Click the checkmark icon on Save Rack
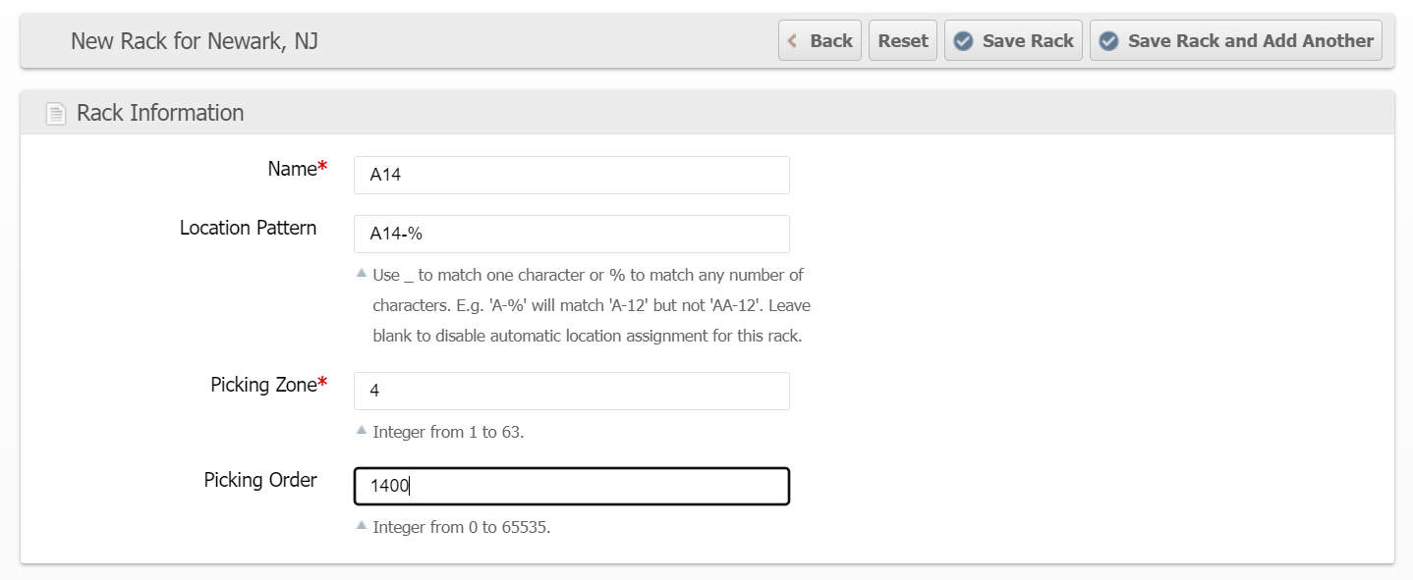 click(x=964, y=41)
